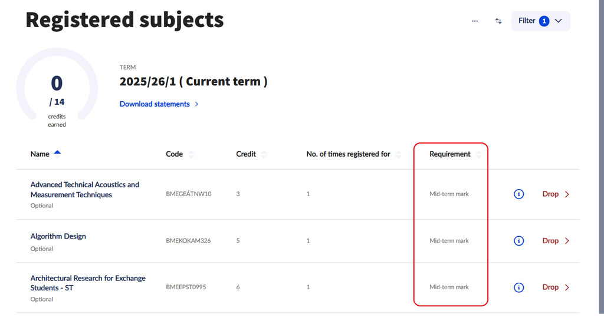The width and height of the screenshot is (604, 321).
Task: Sort by Credit column arrows
Action: coord(264,154)
